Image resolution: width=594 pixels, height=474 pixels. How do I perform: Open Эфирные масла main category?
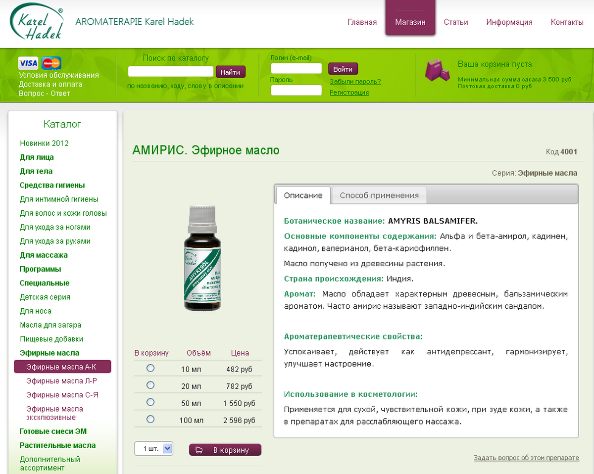pyautogui.click(x=49, y=353)
